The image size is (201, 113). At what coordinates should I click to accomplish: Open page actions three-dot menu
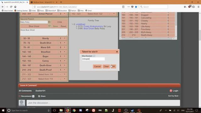(128, 7)
